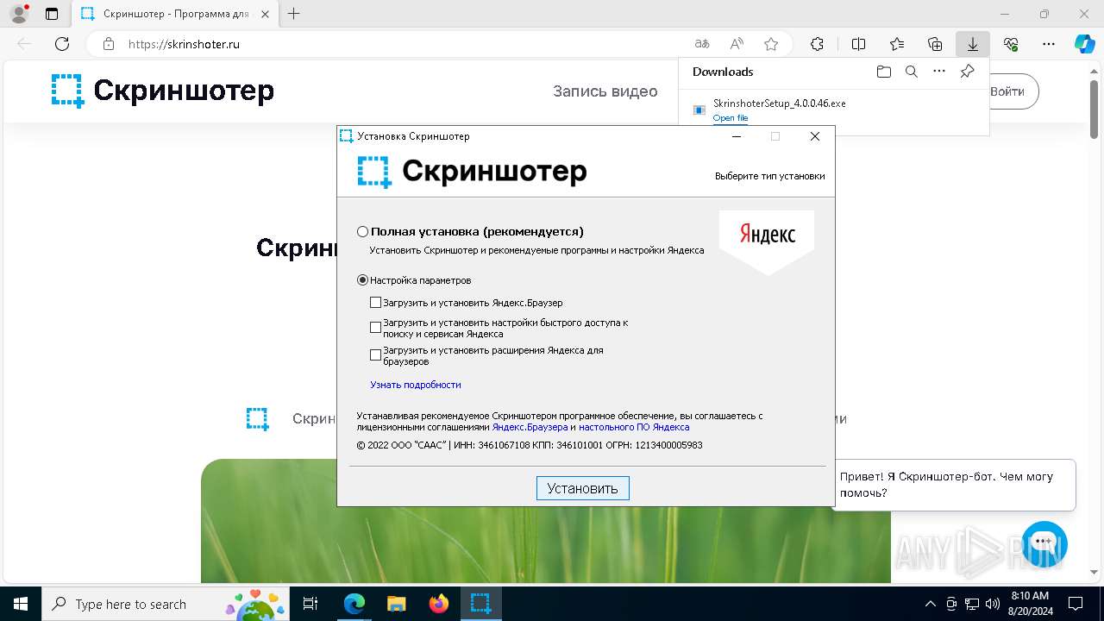
Task: Open Task View on taskbar
Action: (311, 604)
